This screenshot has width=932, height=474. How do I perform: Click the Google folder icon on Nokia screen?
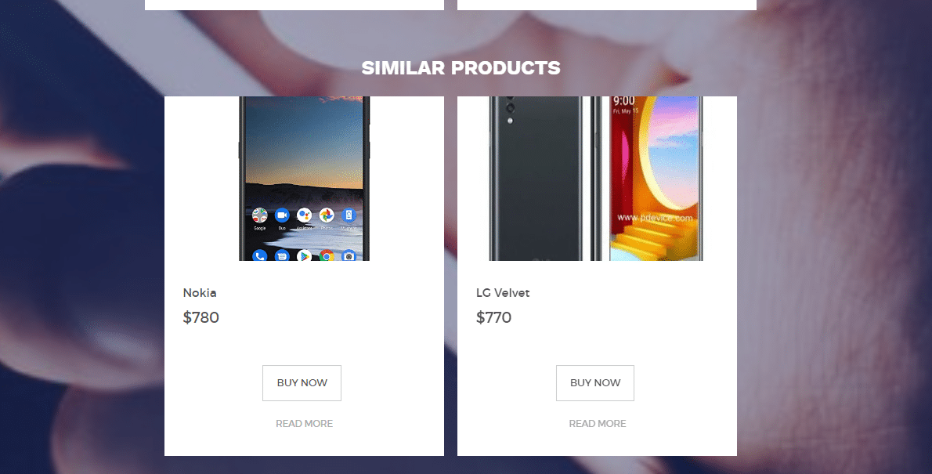click(260, 215)
